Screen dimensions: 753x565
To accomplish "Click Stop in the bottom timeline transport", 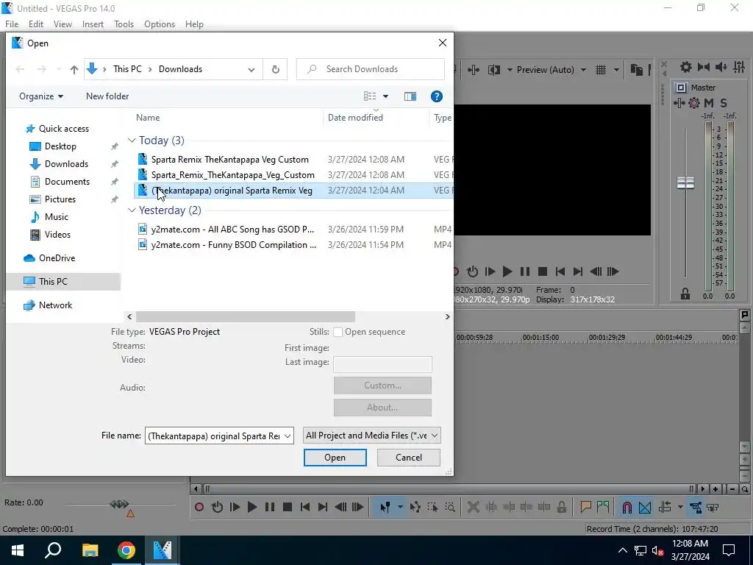I will tap(288, 507).
